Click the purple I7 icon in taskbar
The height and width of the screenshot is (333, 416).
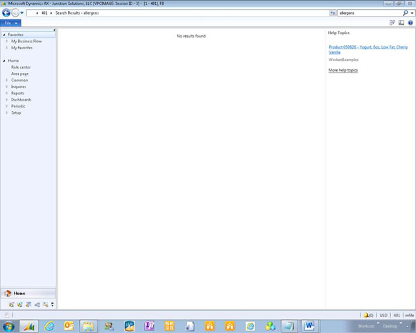[149, 326]
